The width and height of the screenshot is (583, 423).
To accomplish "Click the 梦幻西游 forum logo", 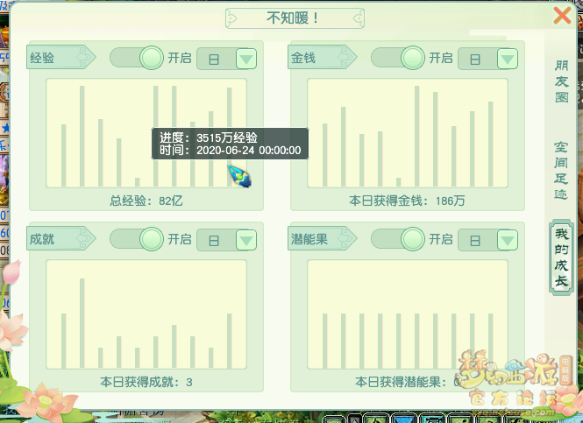I will click(x=515, y=381).
